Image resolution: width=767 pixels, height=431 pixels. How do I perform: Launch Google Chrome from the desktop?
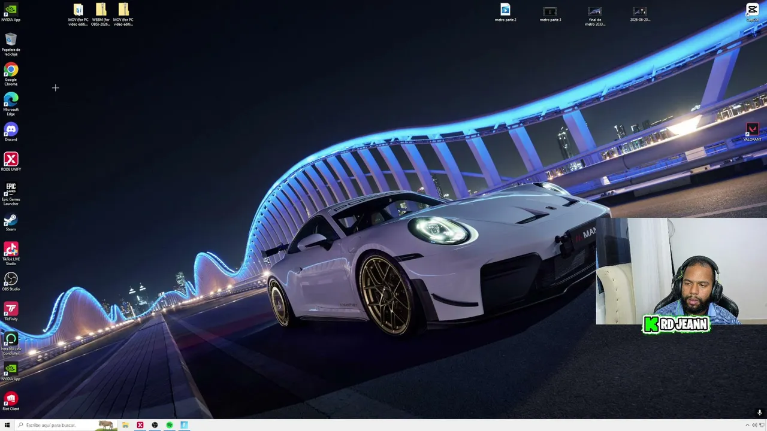point(11,75)
